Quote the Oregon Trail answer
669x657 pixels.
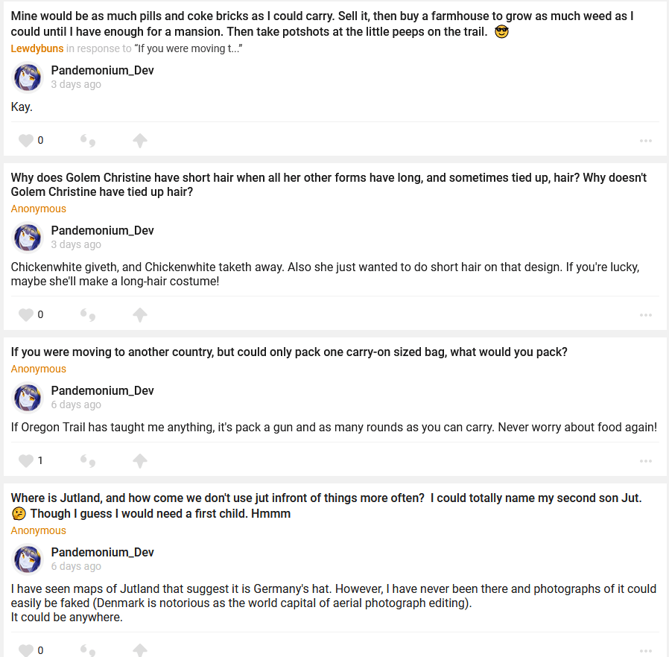[88, 461]
